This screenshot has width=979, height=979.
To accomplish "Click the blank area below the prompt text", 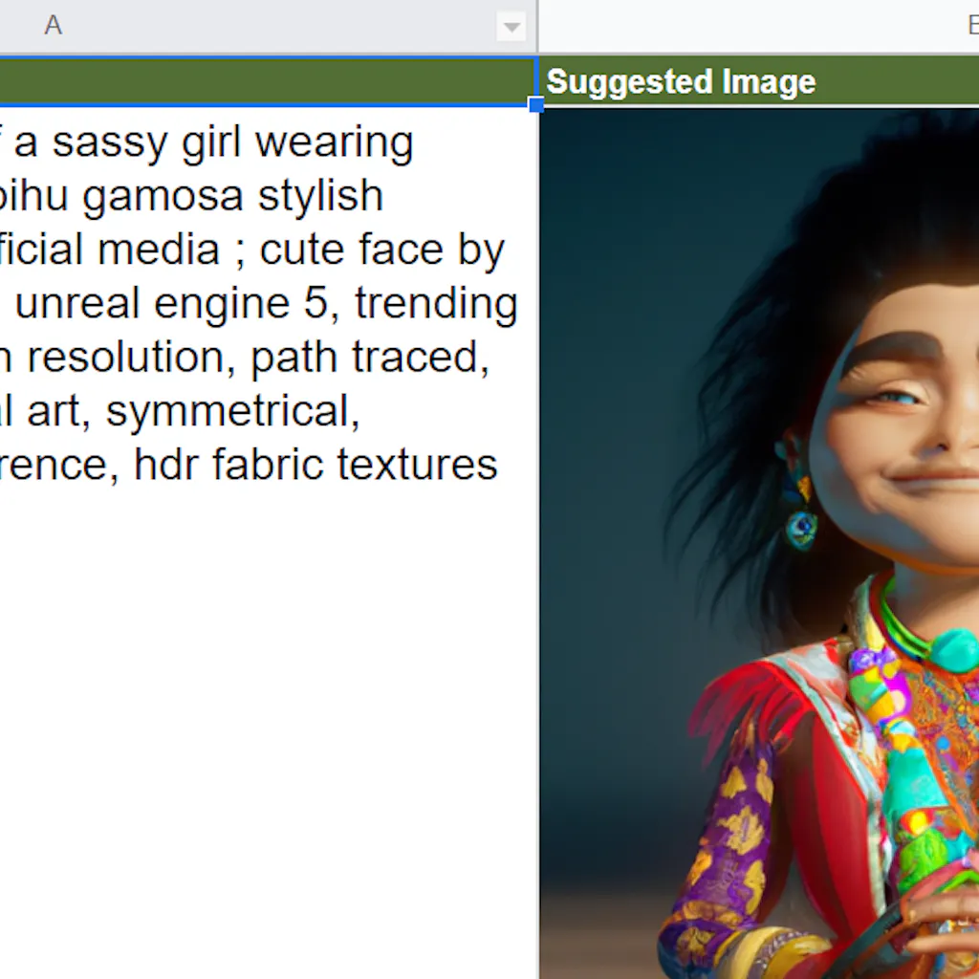I will (x=268, y=718).
